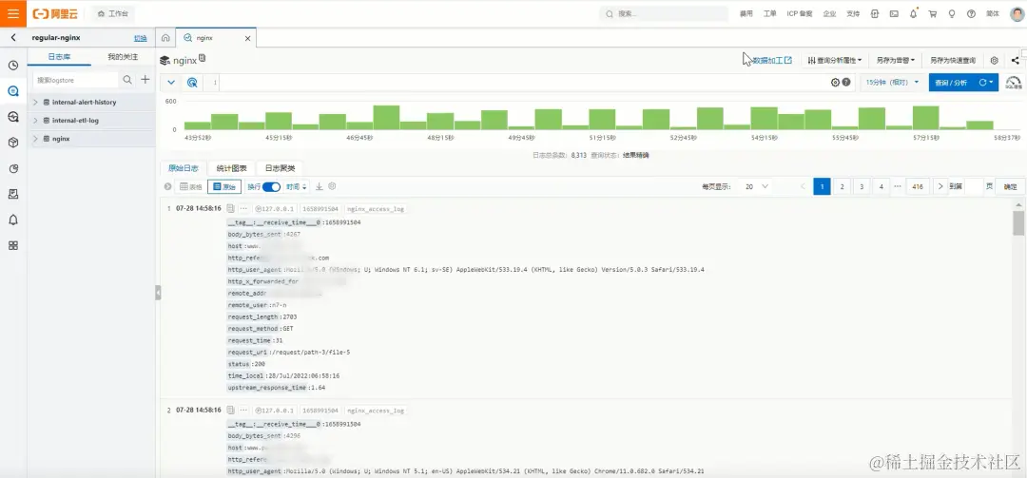Open the 数据加工 link

[x=772, y=60]
